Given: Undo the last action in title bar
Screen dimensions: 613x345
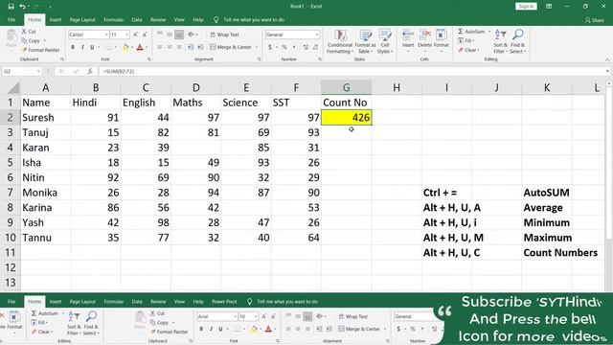Looking at the screenshot, I should (x=23, y=7).
